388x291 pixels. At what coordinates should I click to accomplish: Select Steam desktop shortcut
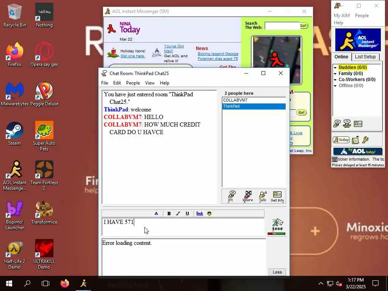(15, 133)
